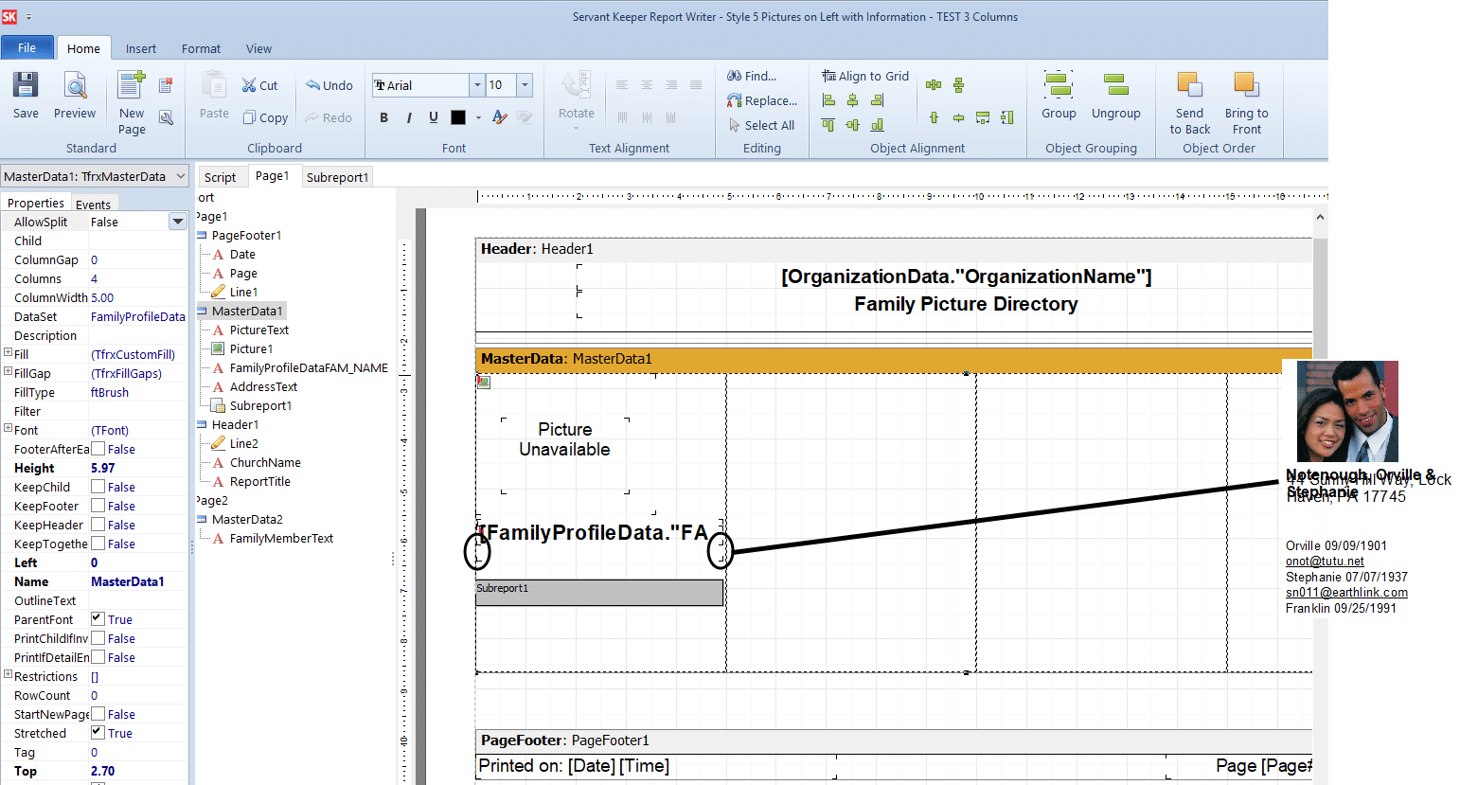This screenshot has height=785, width=1460.
Task: Space selected objects equally vertically
Action: tap(958, 85)
